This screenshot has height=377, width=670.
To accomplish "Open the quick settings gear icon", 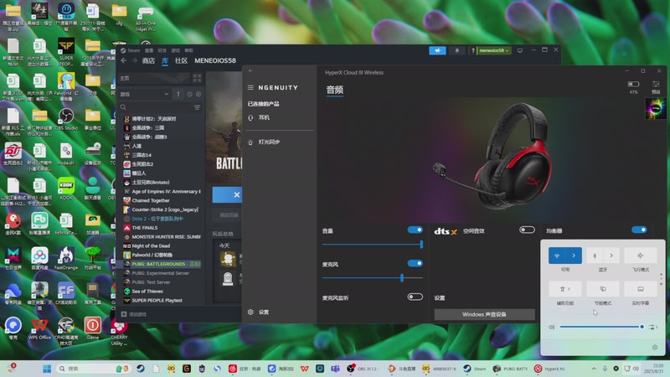I will 655,348.
